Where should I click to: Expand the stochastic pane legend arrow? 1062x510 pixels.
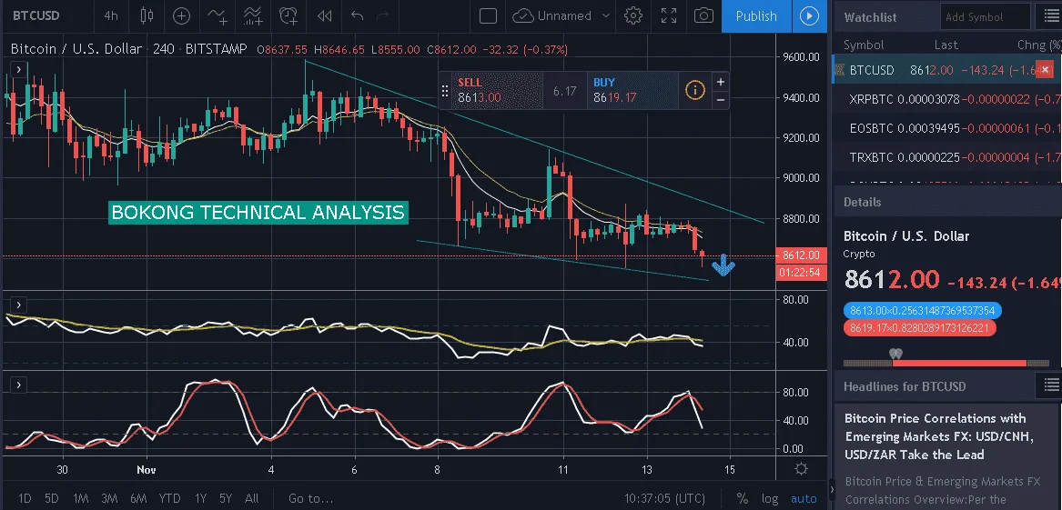coord(18,385)
